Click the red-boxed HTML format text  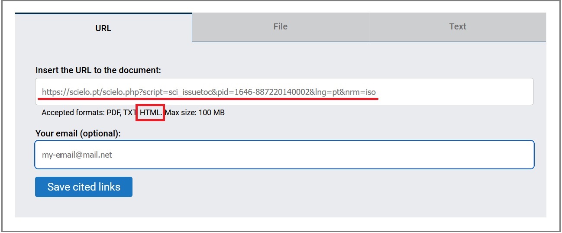point(151,113)
